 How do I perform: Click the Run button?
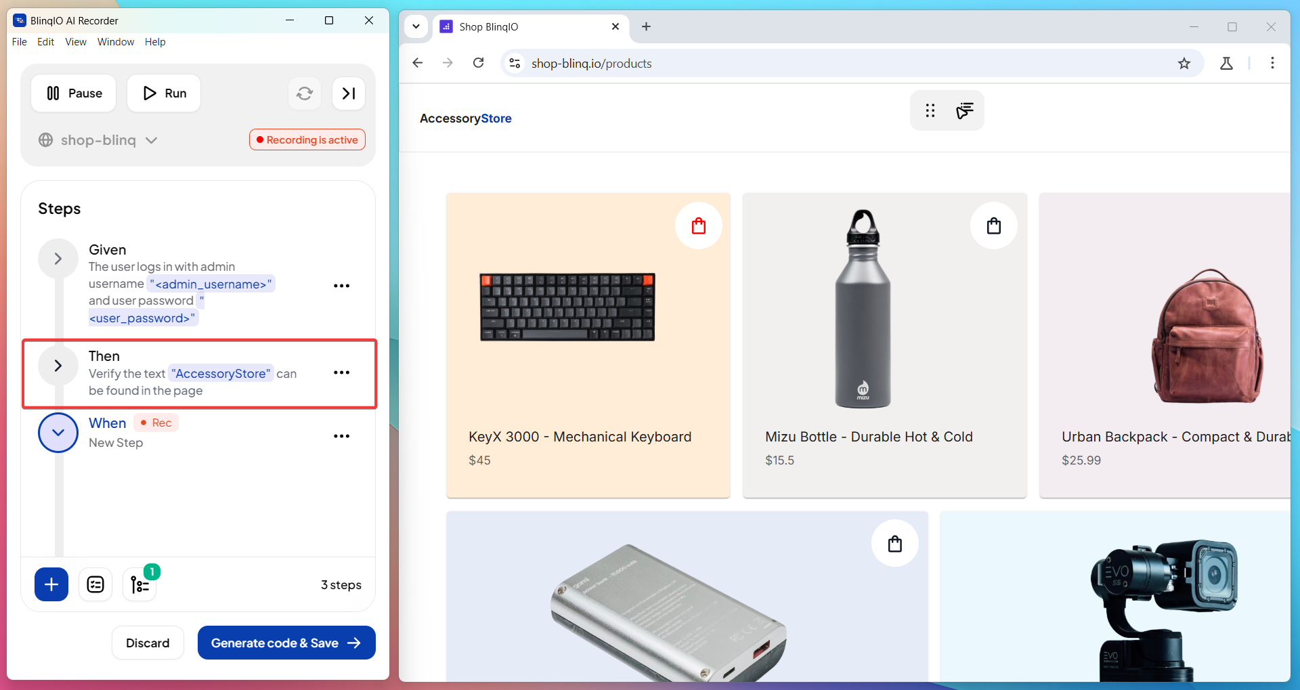(164, 93)
